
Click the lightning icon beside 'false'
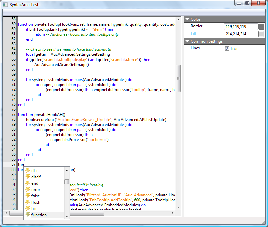[28, 196]
